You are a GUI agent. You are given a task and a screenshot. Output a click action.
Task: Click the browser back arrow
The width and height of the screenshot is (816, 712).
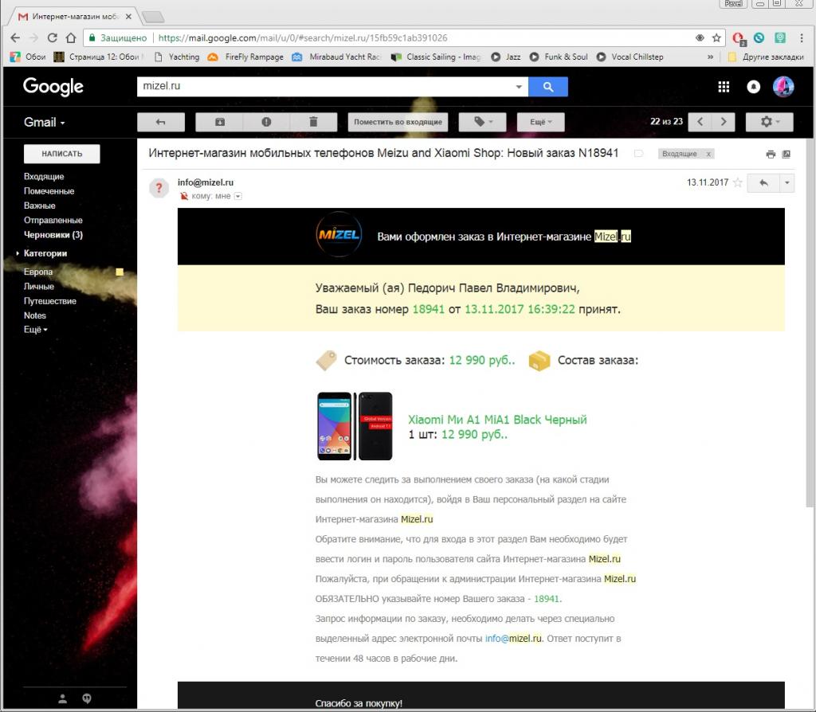coord(15,38)
